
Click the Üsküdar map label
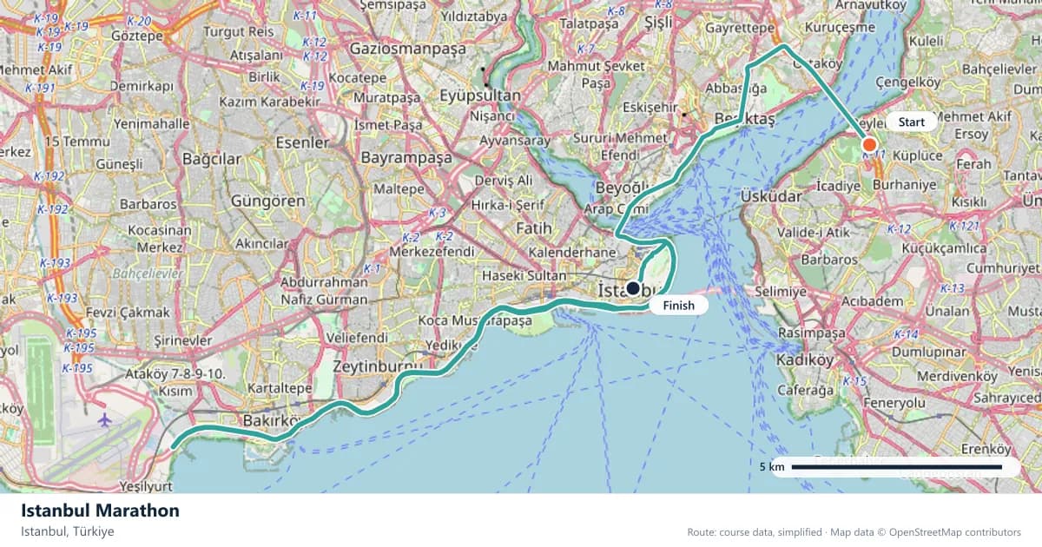771,196
